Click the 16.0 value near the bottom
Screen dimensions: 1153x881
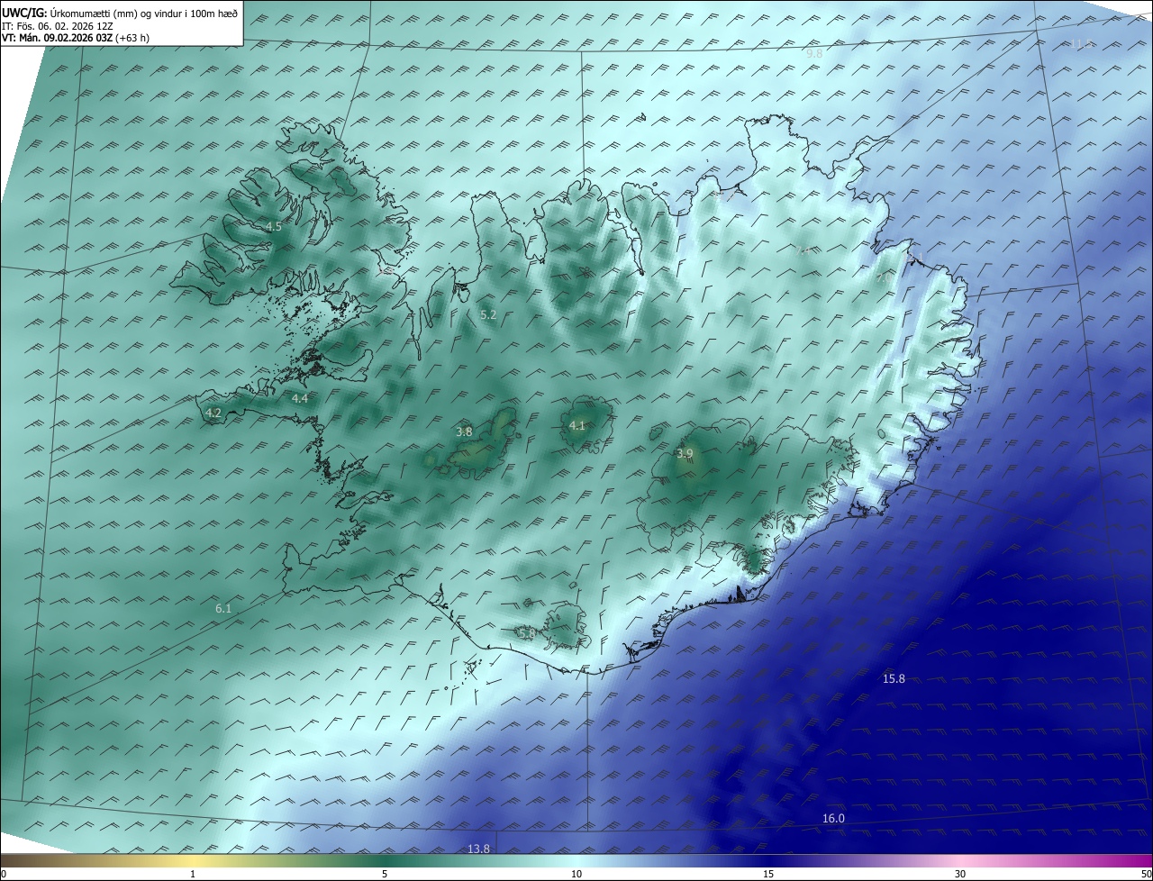(x=834, y=819)
